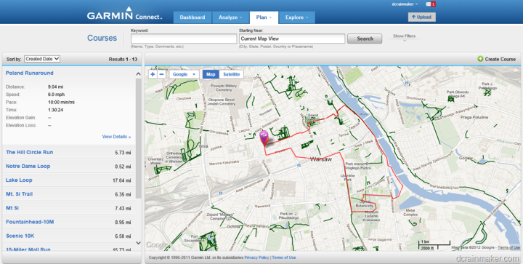This screenshot has width=523, height=264.
Task: Zoom out the map with minus button
Action: tap(161, 74)
